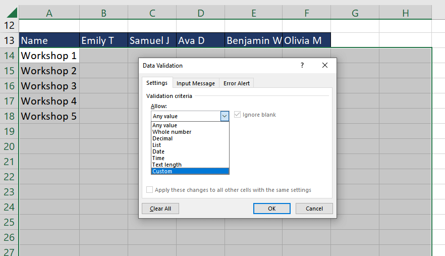The image size is (445, 256).
Task: Choose Custom from the Allow list
Action: tap(190, 171)
